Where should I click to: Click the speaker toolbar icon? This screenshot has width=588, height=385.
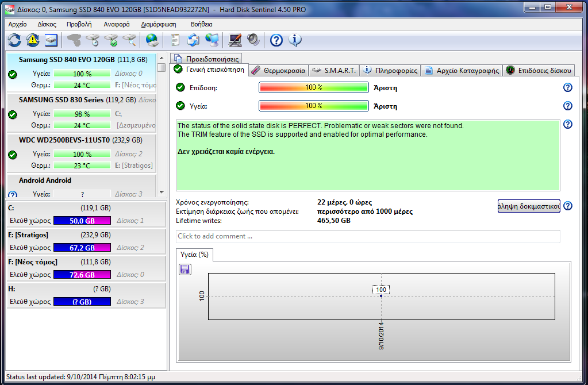pos(253,40)
